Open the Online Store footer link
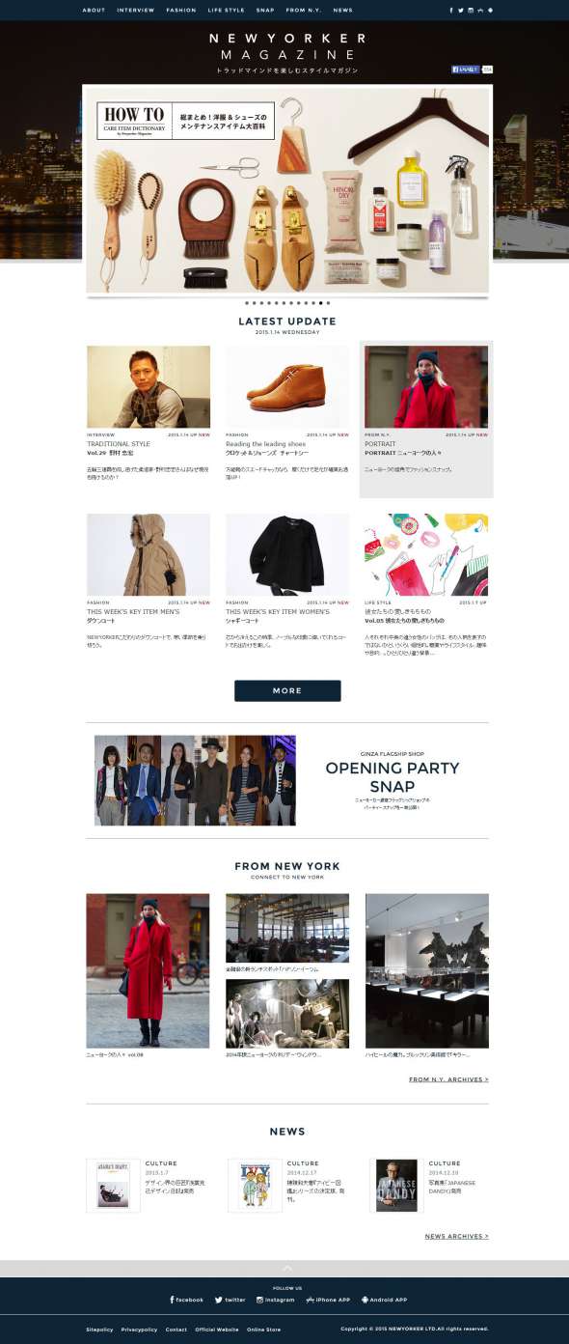The width and height of the screenshot is (569, 1344). point(263,1330)
